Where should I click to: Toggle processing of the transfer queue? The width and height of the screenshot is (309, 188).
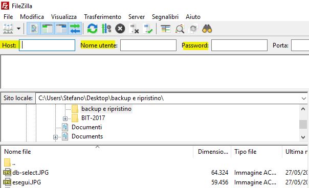tap(106, 29)
